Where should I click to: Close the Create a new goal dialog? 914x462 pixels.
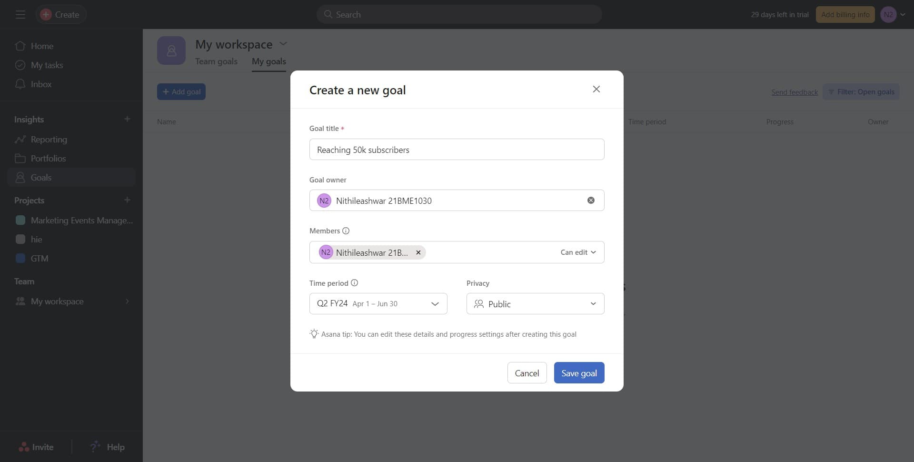pos(596,90)
